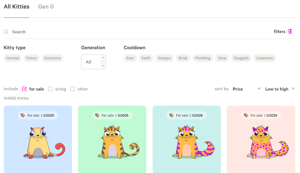The image size is (300, 173).
Task: Toggle the Catatonic cooldown filter
Action: tap(265, 58)
